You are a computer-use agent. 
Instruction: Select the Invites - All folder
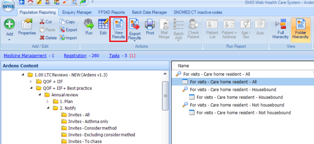tap(76, 115)
